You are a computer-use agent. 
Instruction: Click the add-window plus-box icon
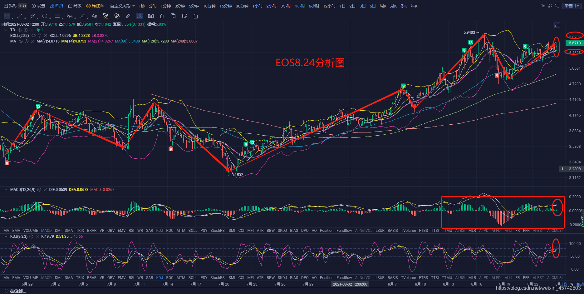[557, 6]
